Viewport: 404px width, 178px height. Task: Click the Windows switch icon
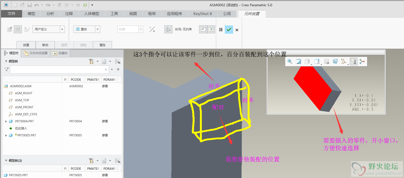click(x=67, y=5)
